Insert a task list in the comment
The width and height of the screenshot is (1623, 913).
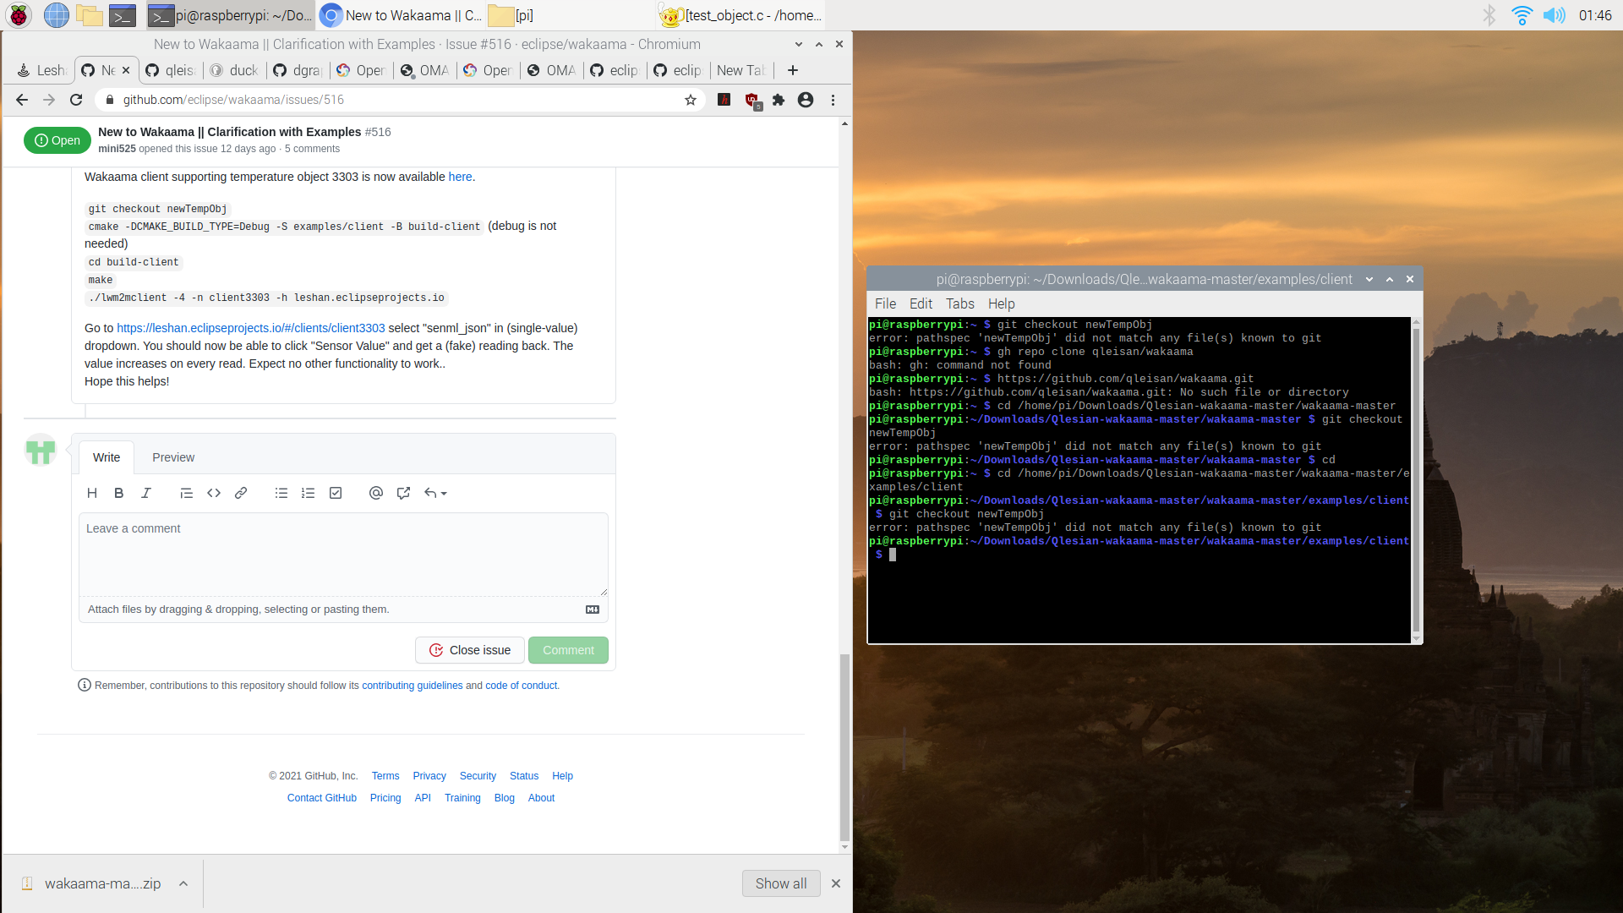coord(336,493)
